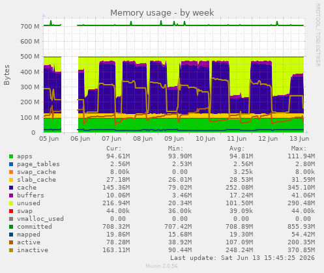Click the 'Last update' timestamp text
This screenshot has width=324, height=273.
pos(243,258)
